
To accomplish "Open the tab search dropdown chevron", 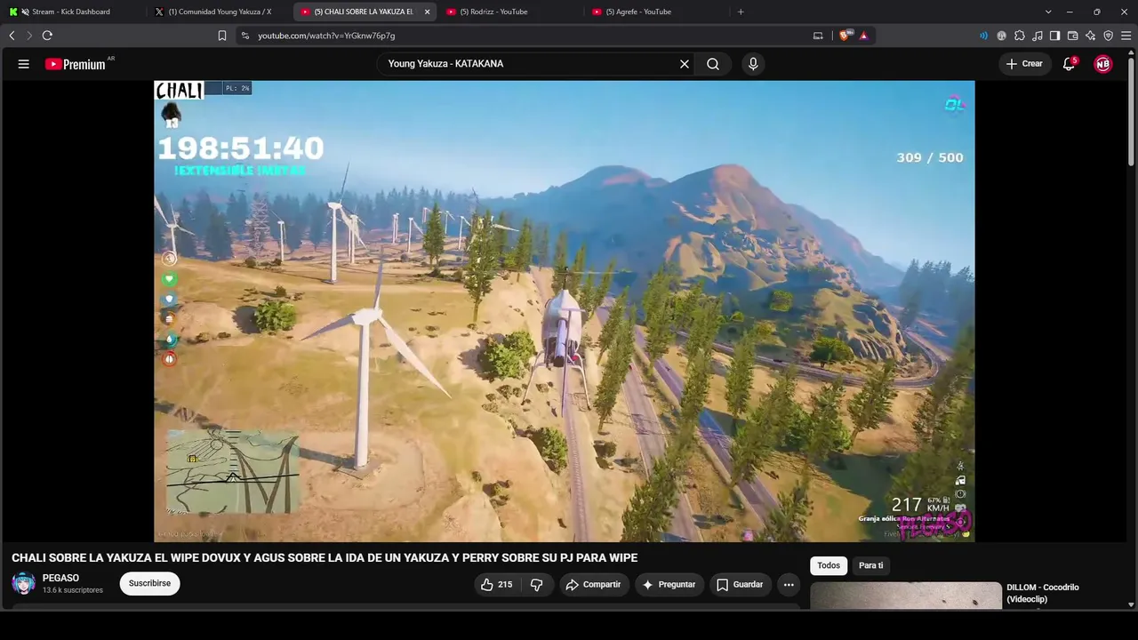I will coord(1048,12).
